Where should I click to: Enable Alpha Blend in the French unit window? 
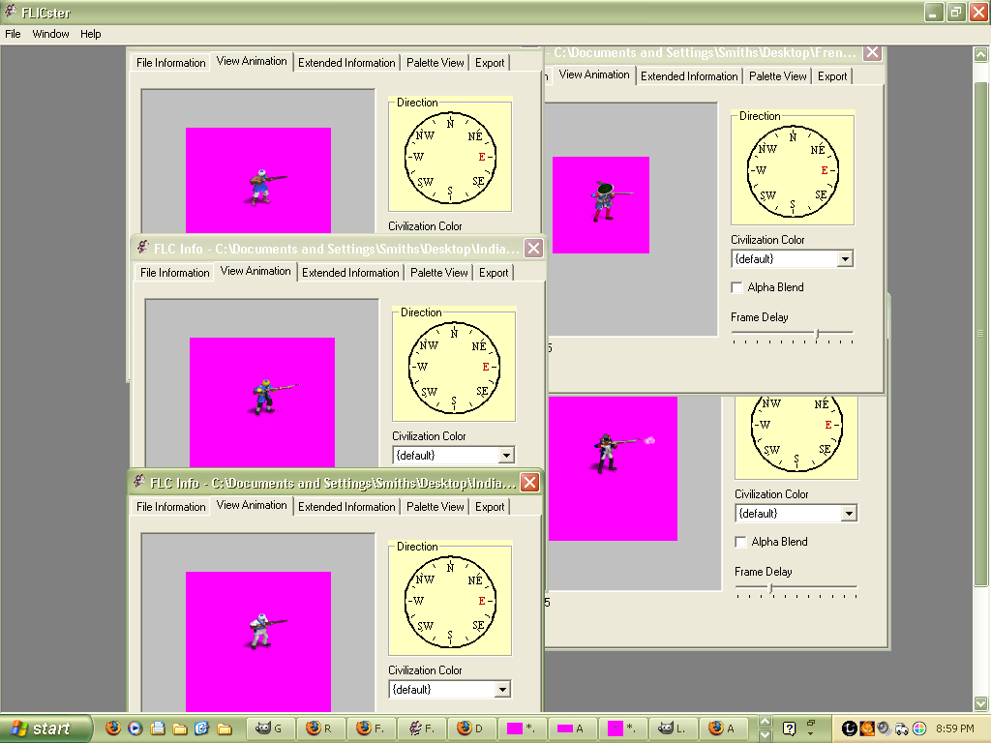click(737, 287)
